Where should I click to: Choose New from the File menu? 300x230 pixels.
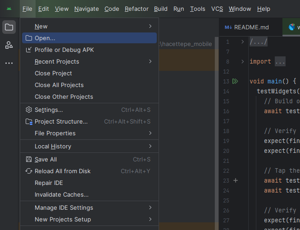coord(89,26)
